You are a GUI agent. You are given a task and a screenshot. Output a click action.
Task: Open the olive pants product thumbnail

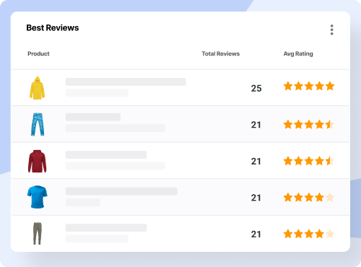(x=38, y=234)
